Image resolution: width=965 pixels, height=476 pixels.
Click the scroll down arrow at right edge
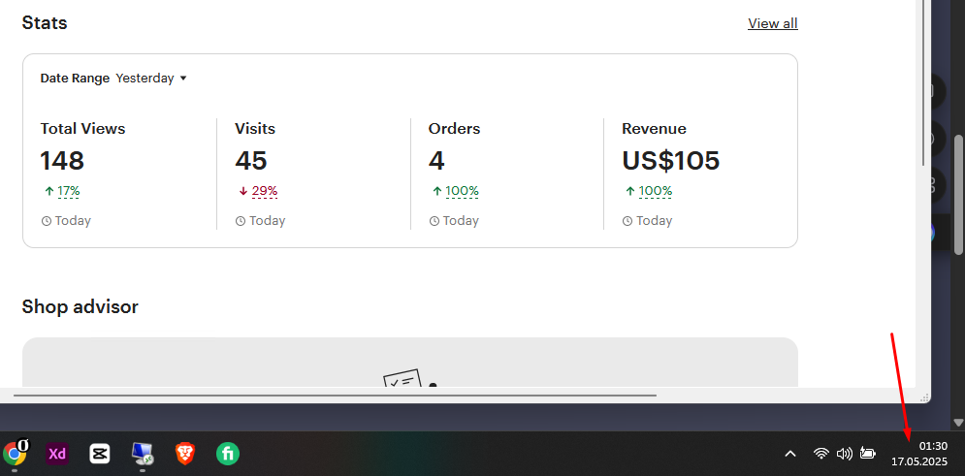958,423
